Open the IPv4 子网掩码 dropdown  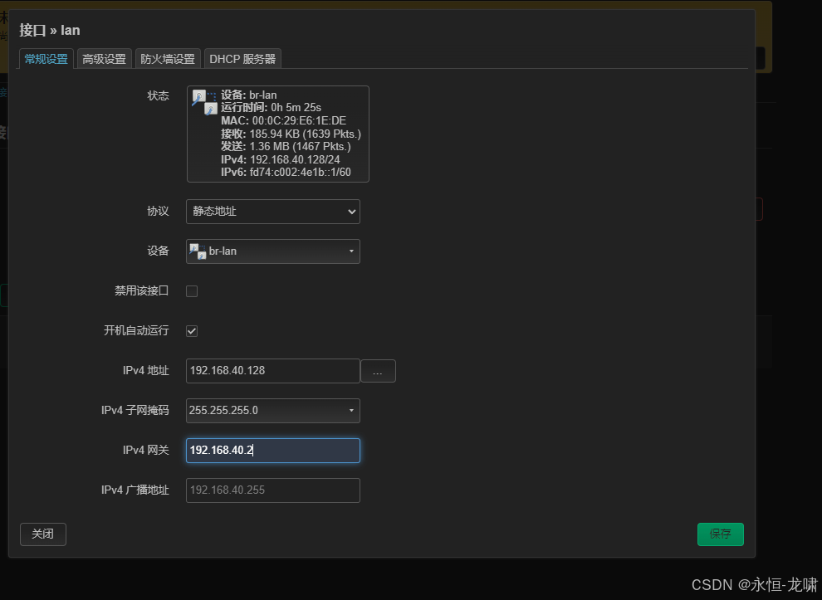coord(273,410)
